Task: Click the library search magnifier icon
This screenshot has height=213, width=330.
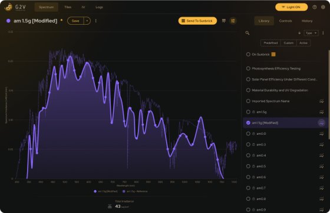Action: click(x=247, y=33)
